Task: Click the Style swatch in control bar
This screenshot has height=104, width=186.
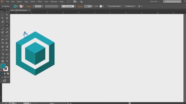Action: click(x=101, y=6)
